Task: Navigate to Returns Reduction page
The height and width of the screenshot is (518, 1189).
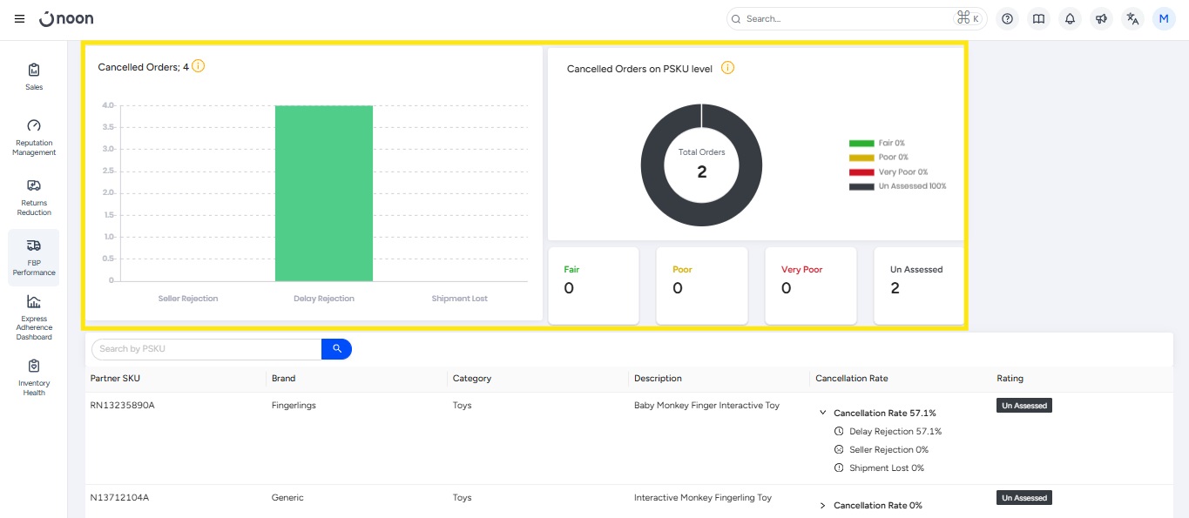Action: coord(34,198)
